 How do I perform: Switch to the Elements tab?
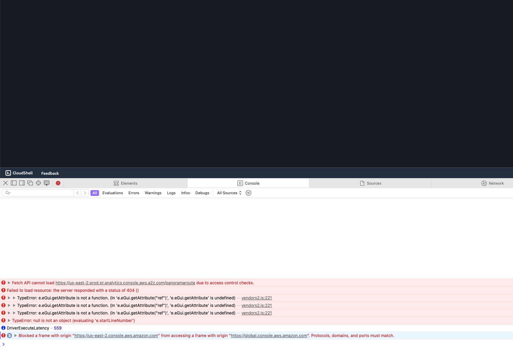coord(125,183)
